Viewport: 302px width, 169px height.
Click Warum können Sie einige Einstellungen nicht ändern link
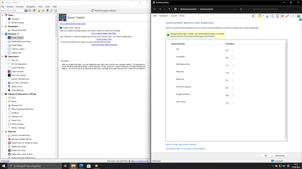[193, 36]
